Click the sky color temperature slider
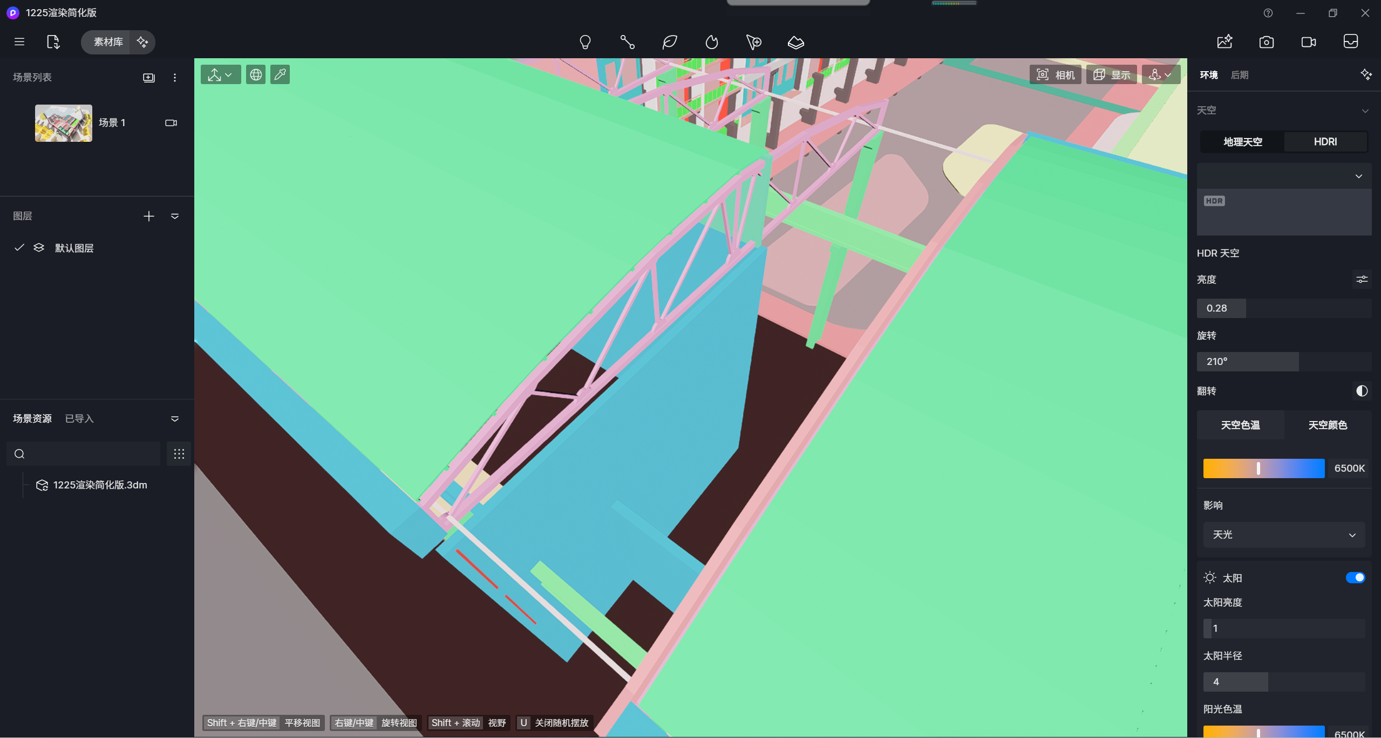This screenshot has height=738, width=1381. (1263, 468)
